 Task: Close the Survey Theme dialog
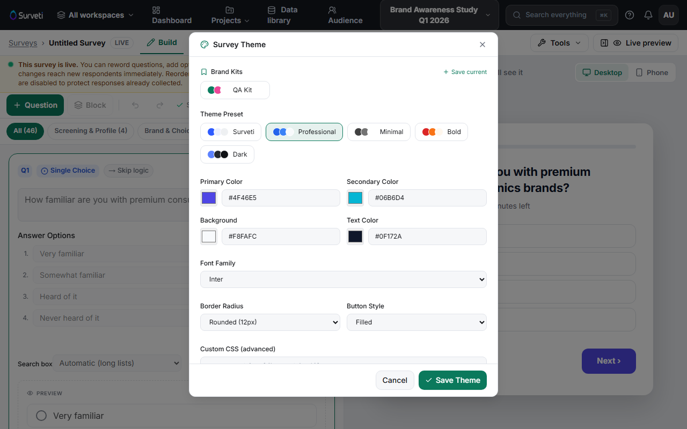tap(483, 45)
